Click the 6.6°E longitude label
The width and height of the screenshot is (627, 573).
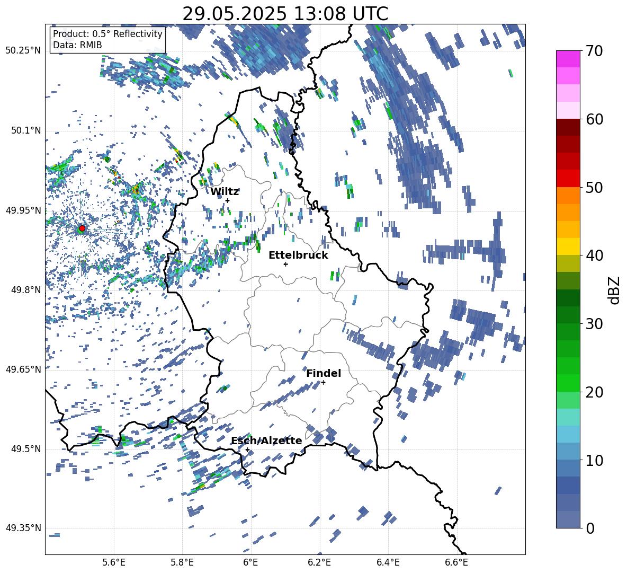click(456, 562)
